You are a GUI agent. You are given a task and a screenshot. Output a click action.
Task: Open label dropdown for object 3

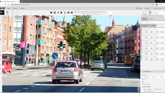click(x=158, y=40)
